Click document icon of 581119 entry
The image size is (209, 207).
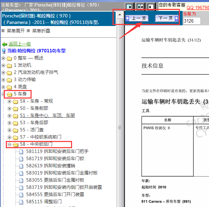pyautogui.click(x=21, y=152)
